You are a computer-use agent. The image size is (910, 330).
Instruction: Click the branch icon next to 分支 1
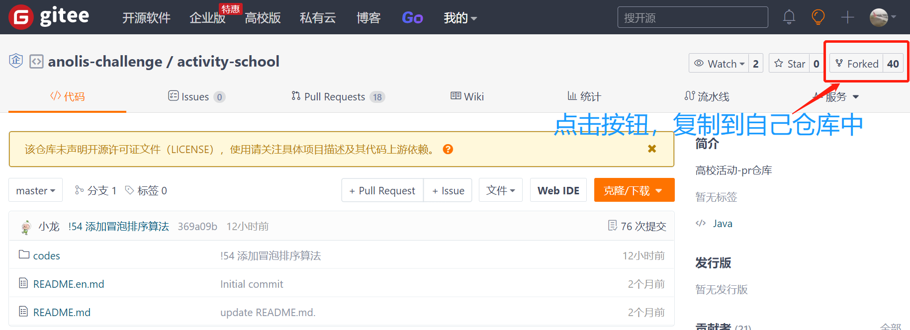tap(79, 190)
